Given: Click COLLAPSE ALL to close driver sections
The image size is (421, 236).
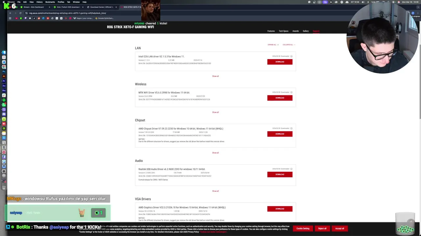Looking at the screenshot, I should coord(289,45).
